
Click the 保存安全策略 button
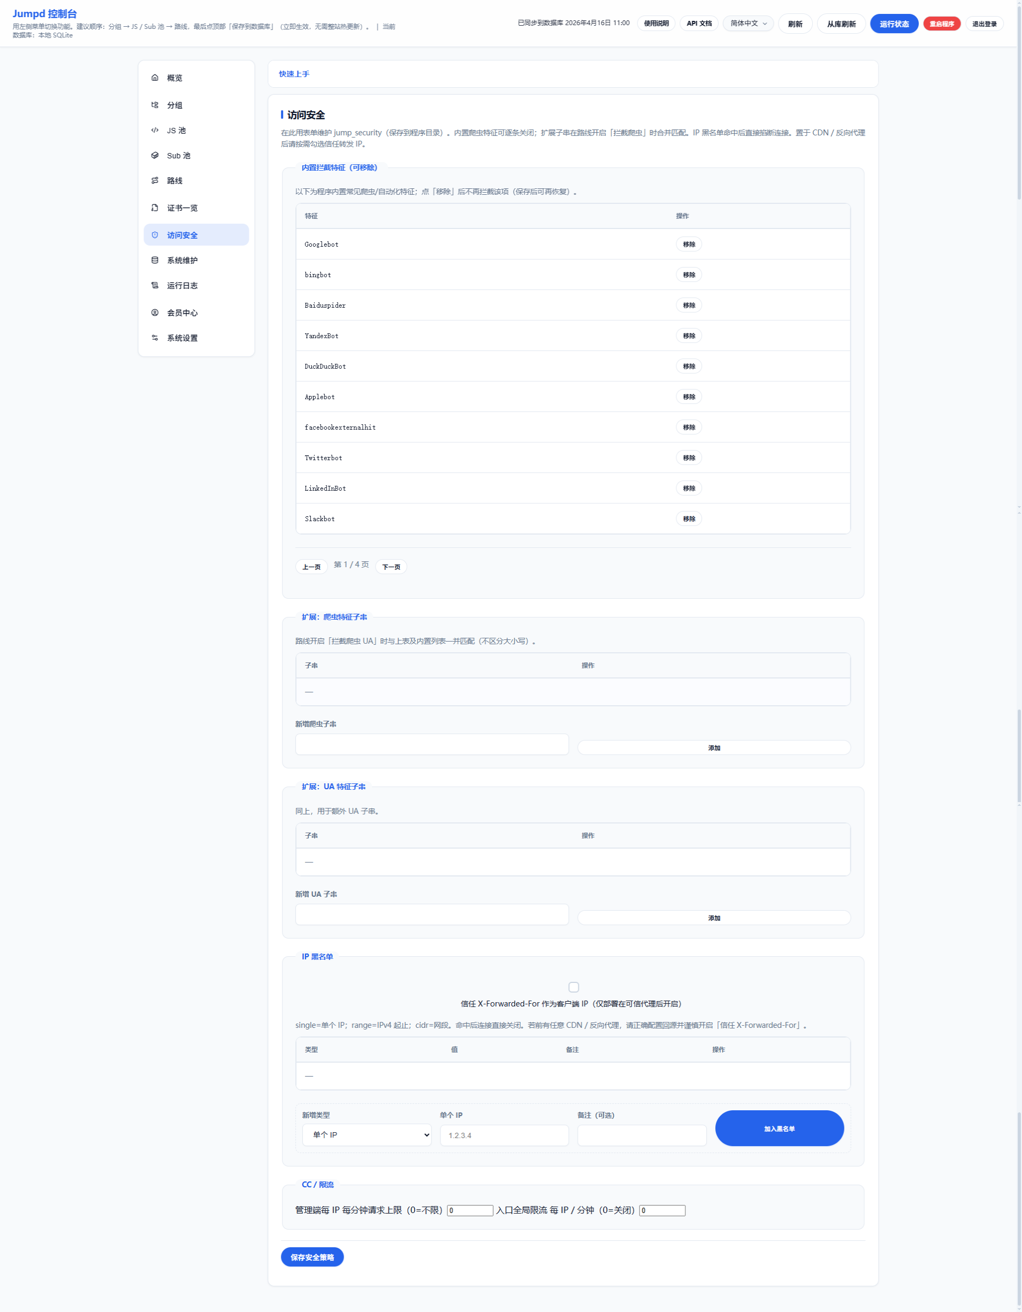click(x=312, y=1257)
